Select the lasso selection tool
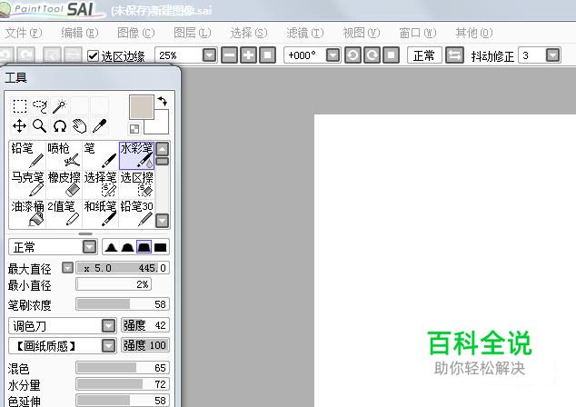Screen dimensions: 576x407 click(39, 105)
